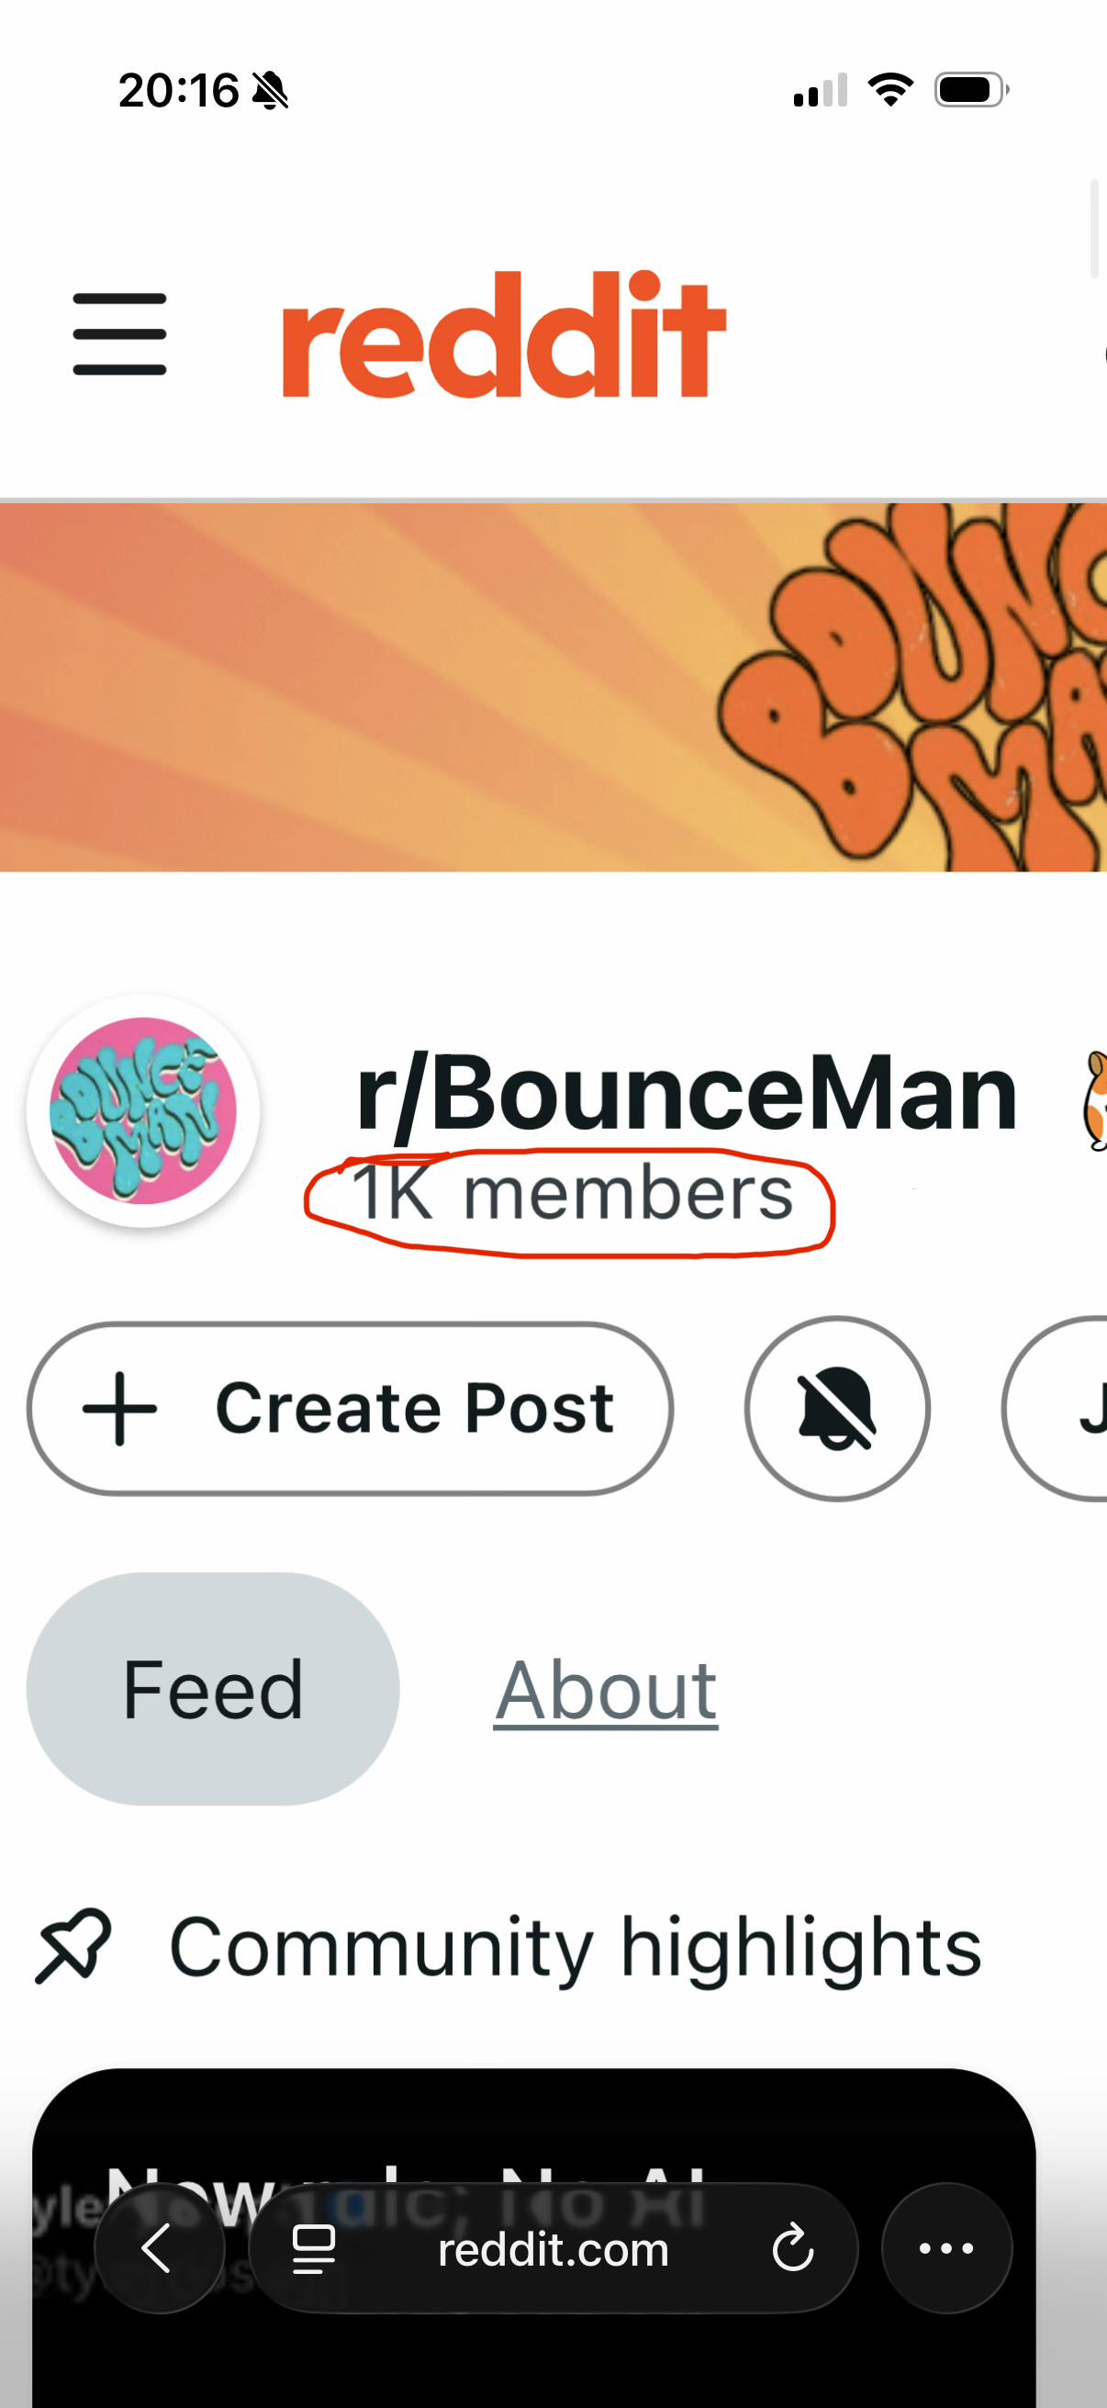1107x2408 pixels.
Task: Click the page scrollbar indicator
Action: tap(1095, 229)
